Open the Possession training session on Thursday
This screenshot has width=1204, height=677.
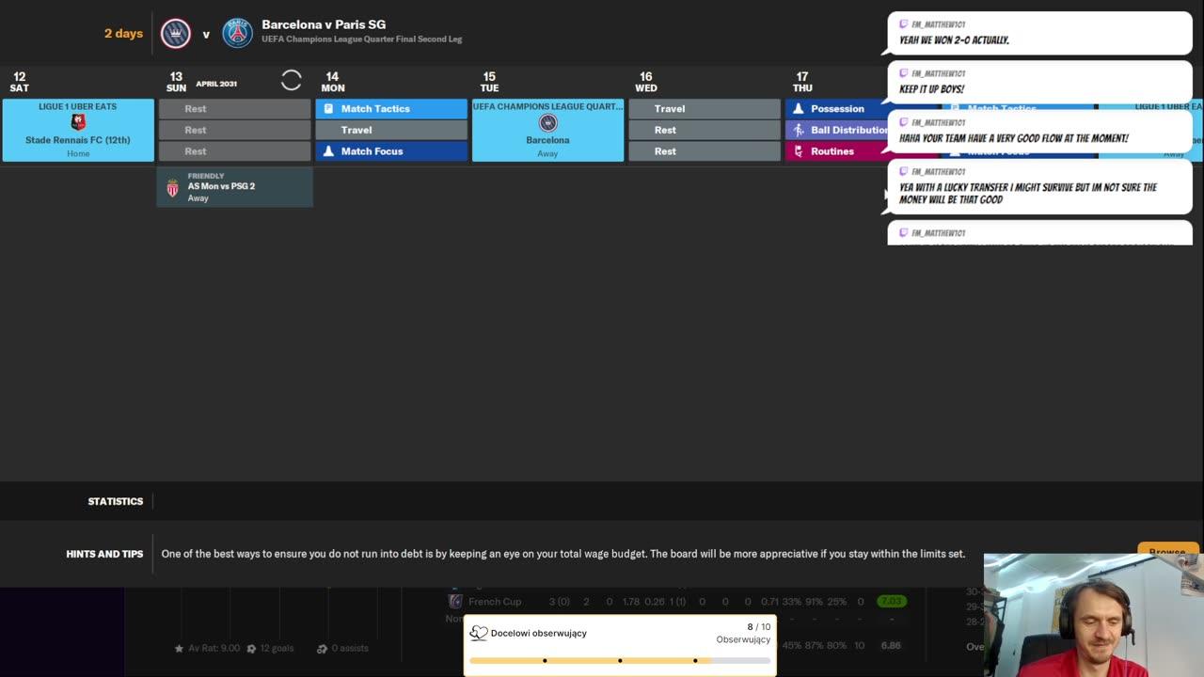[x=836, y=109]
